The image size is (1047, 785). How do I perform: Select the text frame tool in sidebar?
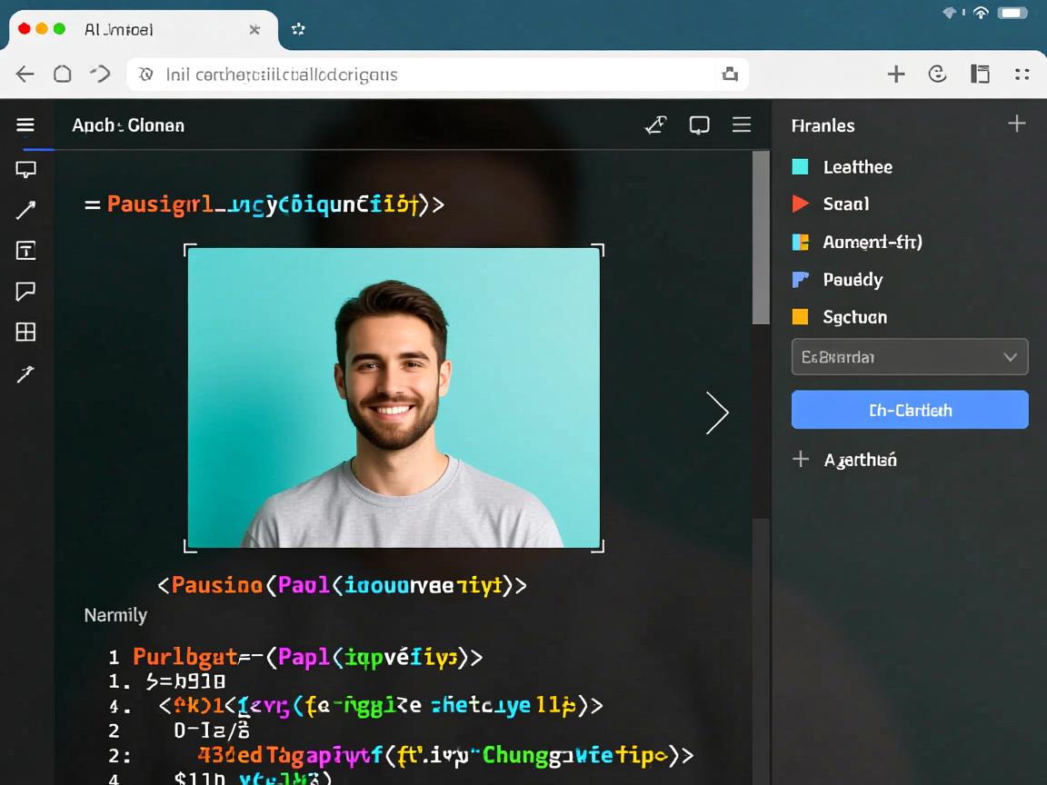[x=25, y=251]
